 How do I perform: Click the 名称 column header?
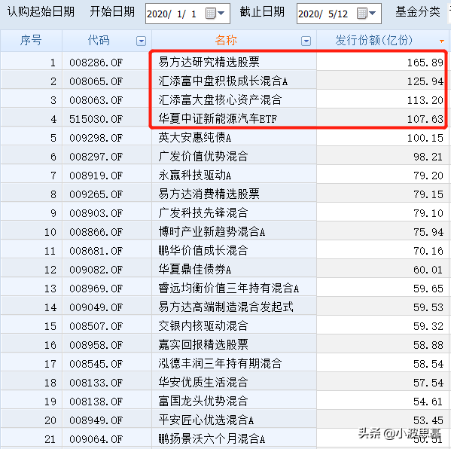click(226, 40)
